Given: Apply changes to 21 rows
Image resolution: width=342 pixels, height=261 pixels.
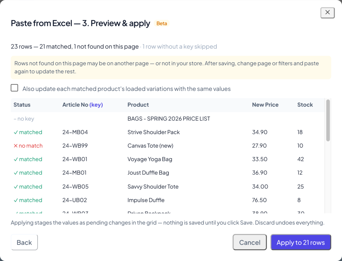Looking at the screenshot, I should [301, 242].
